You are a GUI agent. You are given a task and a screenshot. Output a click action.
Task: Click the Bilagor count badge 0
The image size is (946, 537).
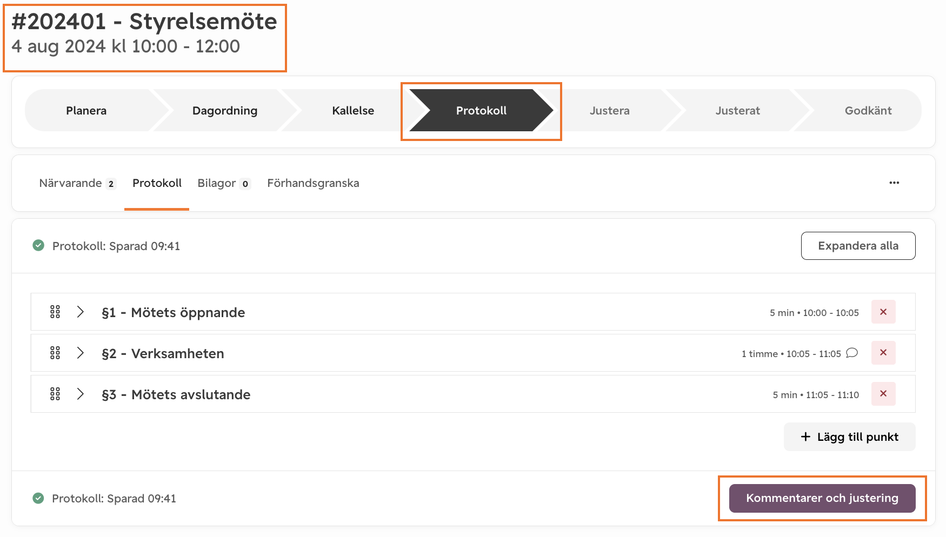coord(245,184)
